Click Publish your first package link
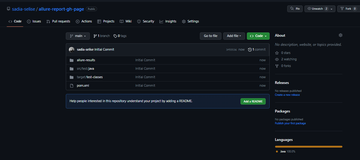 point(290,123)
